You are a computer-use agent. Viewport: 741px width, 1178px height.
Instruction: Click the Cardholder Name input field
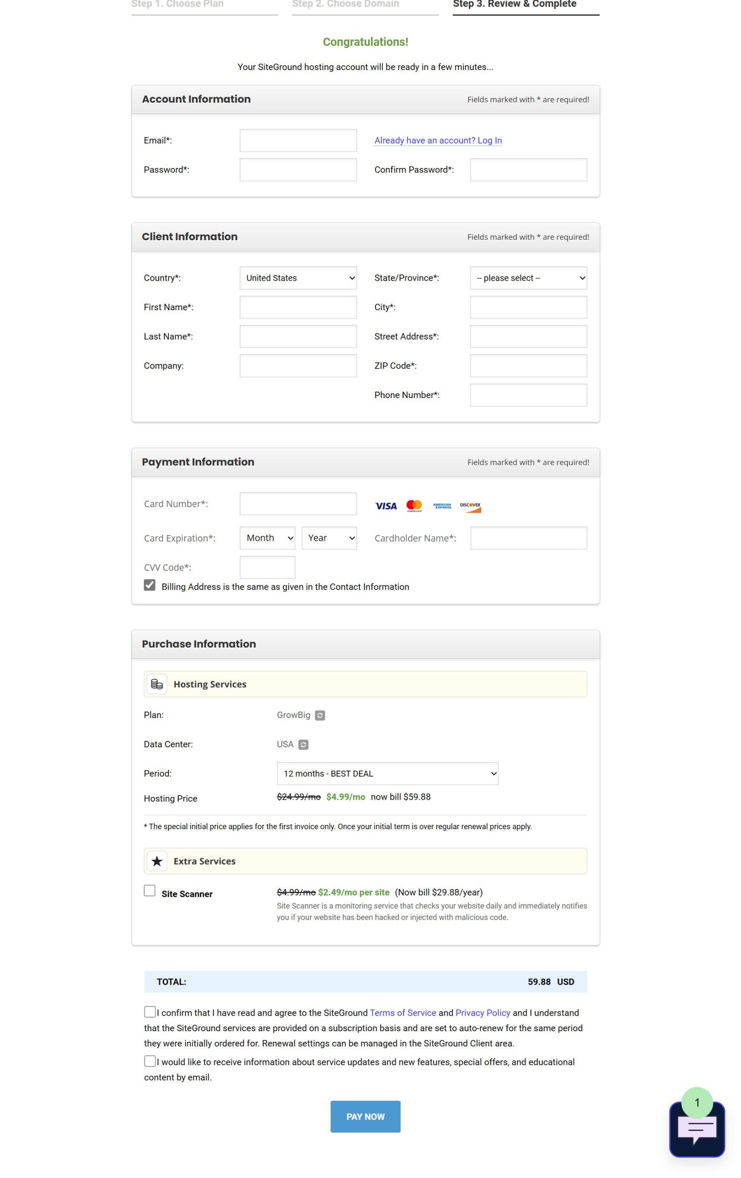528,538
